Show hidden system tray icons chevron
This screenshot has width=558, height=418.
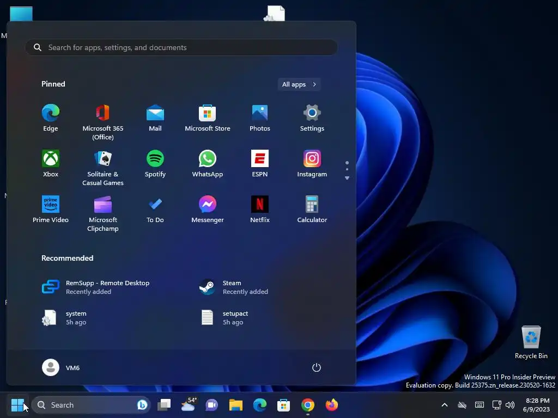[x=445, y=405]
